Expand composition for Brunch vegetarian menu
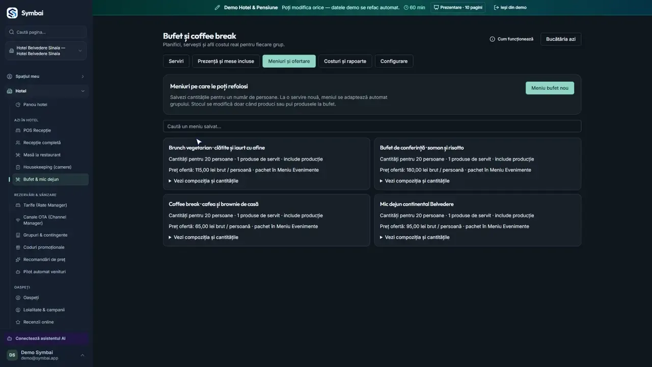This screenshot has width=652, height=367. (203, 181)
